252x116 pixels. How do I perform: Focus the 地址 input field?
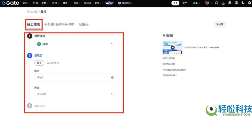pos(75,78)
